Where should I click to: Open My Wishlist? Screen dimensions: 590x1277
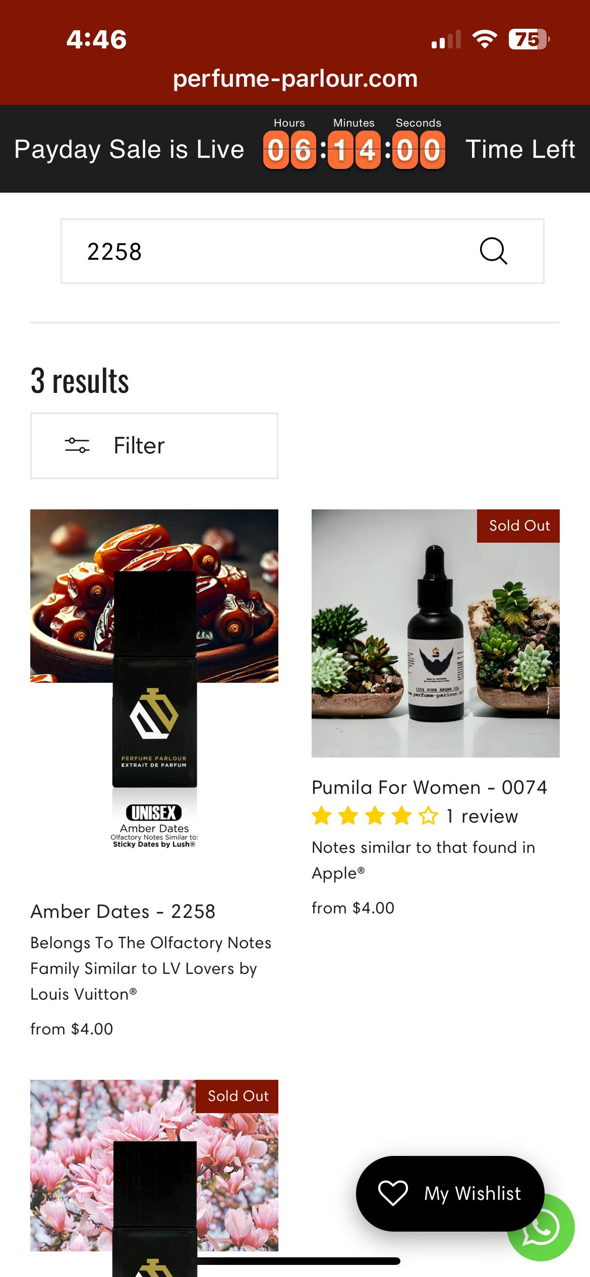450,1193
